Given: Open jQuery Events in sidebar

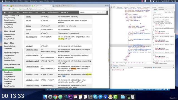Looking at the screenshot, I should [x=8, y=72].
